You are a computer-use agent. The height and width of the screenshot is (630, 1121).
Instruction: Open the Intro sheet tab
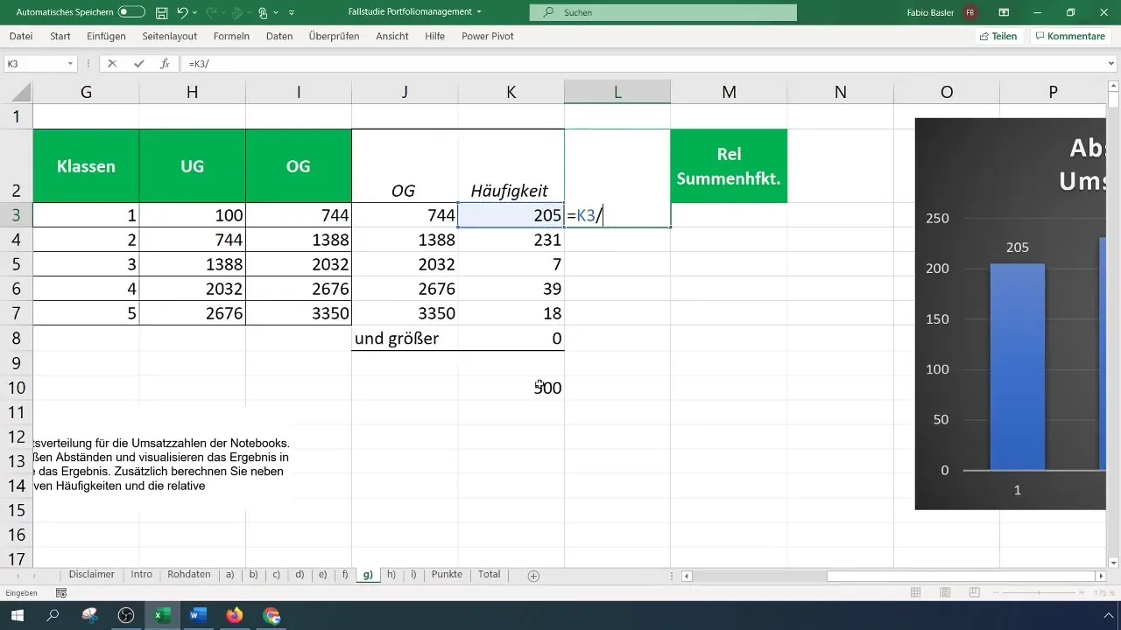click(142, 575)
